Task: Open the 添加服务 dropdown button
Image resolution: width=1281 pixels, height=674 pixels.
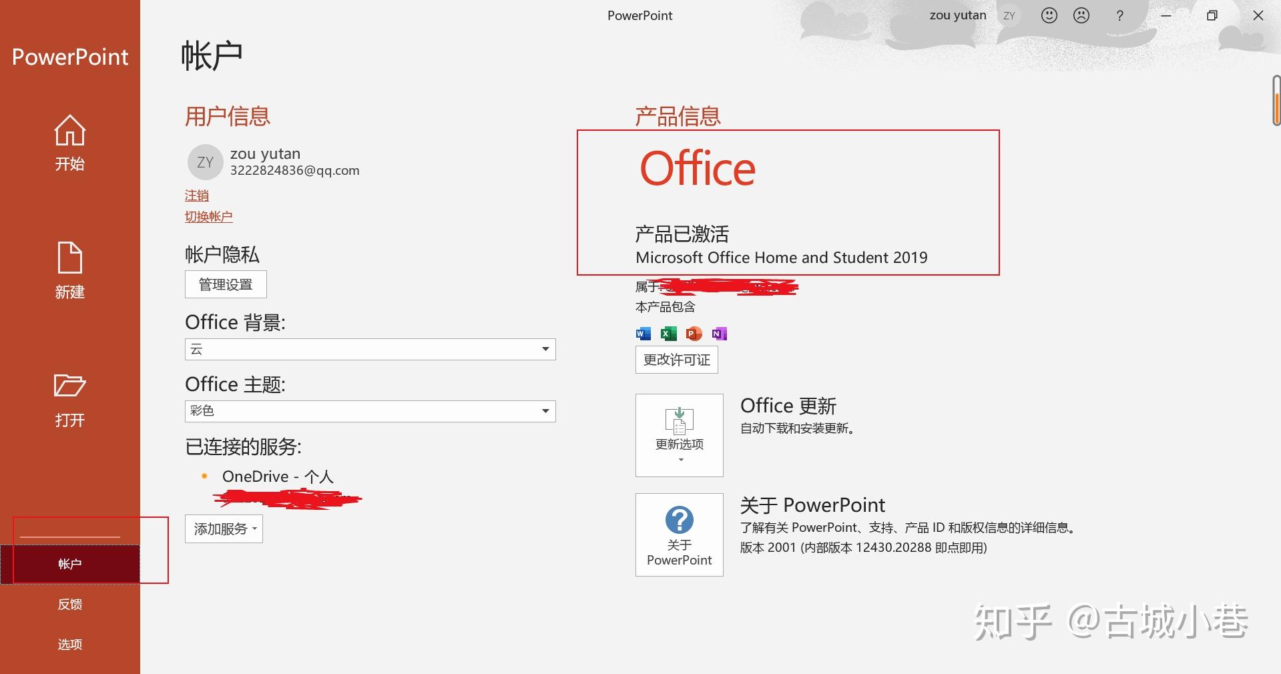Action: (x=224, y=529)
